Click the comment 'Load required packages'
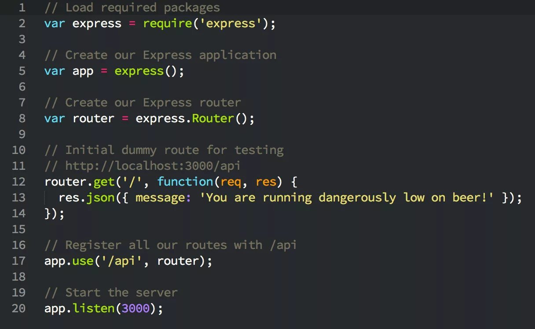Image resolution: width=535 pixels, height=329 pixels. tap(132, 7)
